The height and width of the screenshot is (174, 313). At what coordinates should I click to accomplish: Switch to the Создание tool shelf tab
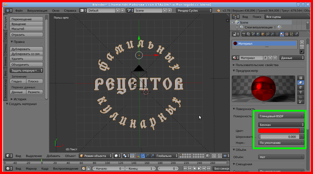pos(6,36)
